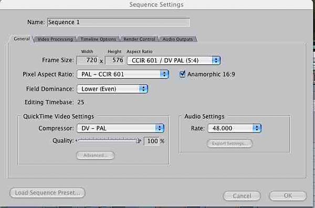Click the Field Dominance popup arrows

click(x=143, y=89)
